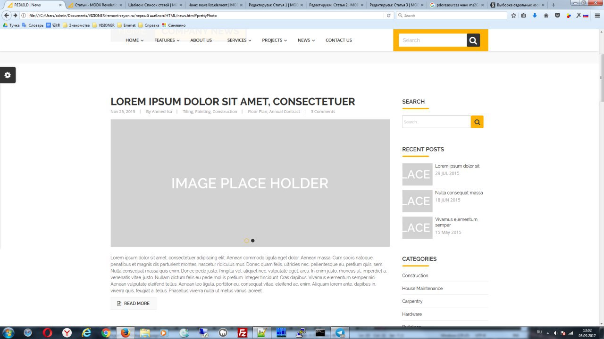Image resolution: width=604 pixels, height=339 pixels.
Task: Open the Pocket icon in toolbar
Action: [x=557, y=16]
